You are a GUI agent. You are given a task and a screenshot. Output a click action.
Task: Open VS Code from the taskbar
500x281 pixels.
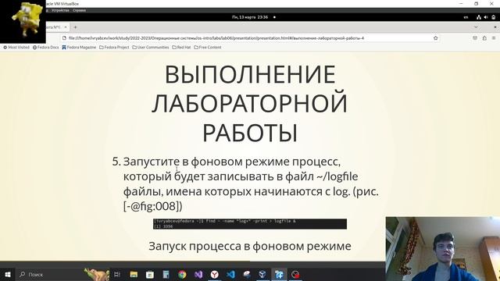(x=231, y=274)
